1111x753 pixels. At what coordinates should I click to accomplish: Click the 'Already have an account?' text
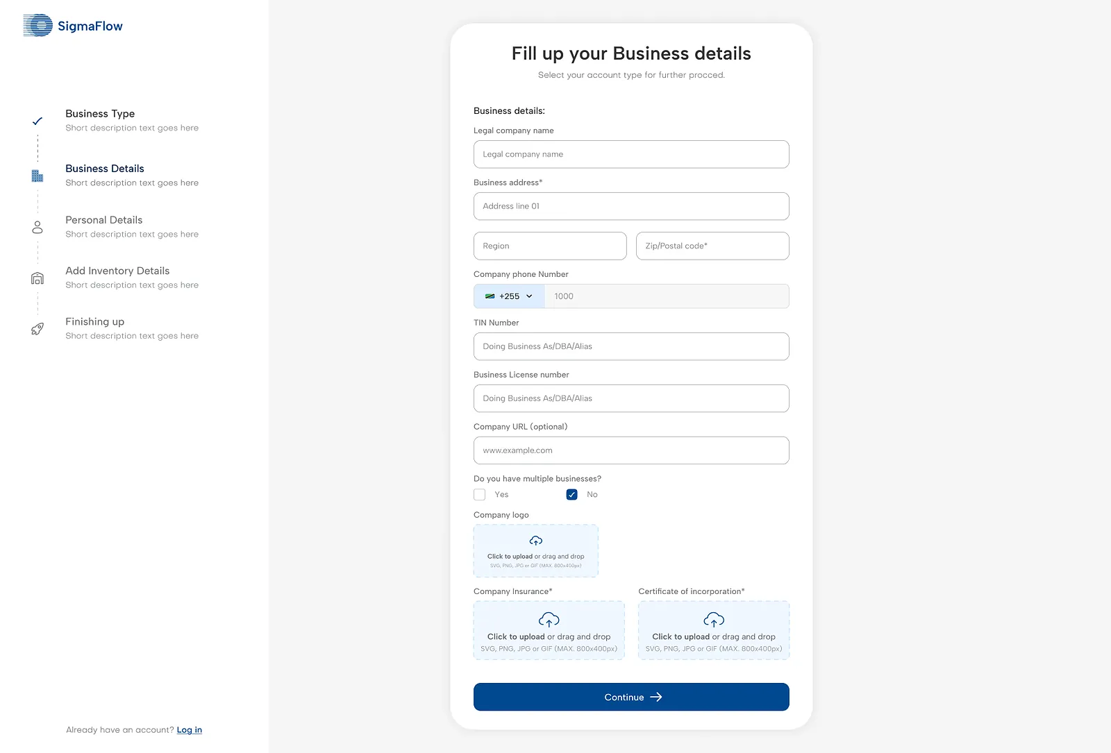[x=120, y=730]
